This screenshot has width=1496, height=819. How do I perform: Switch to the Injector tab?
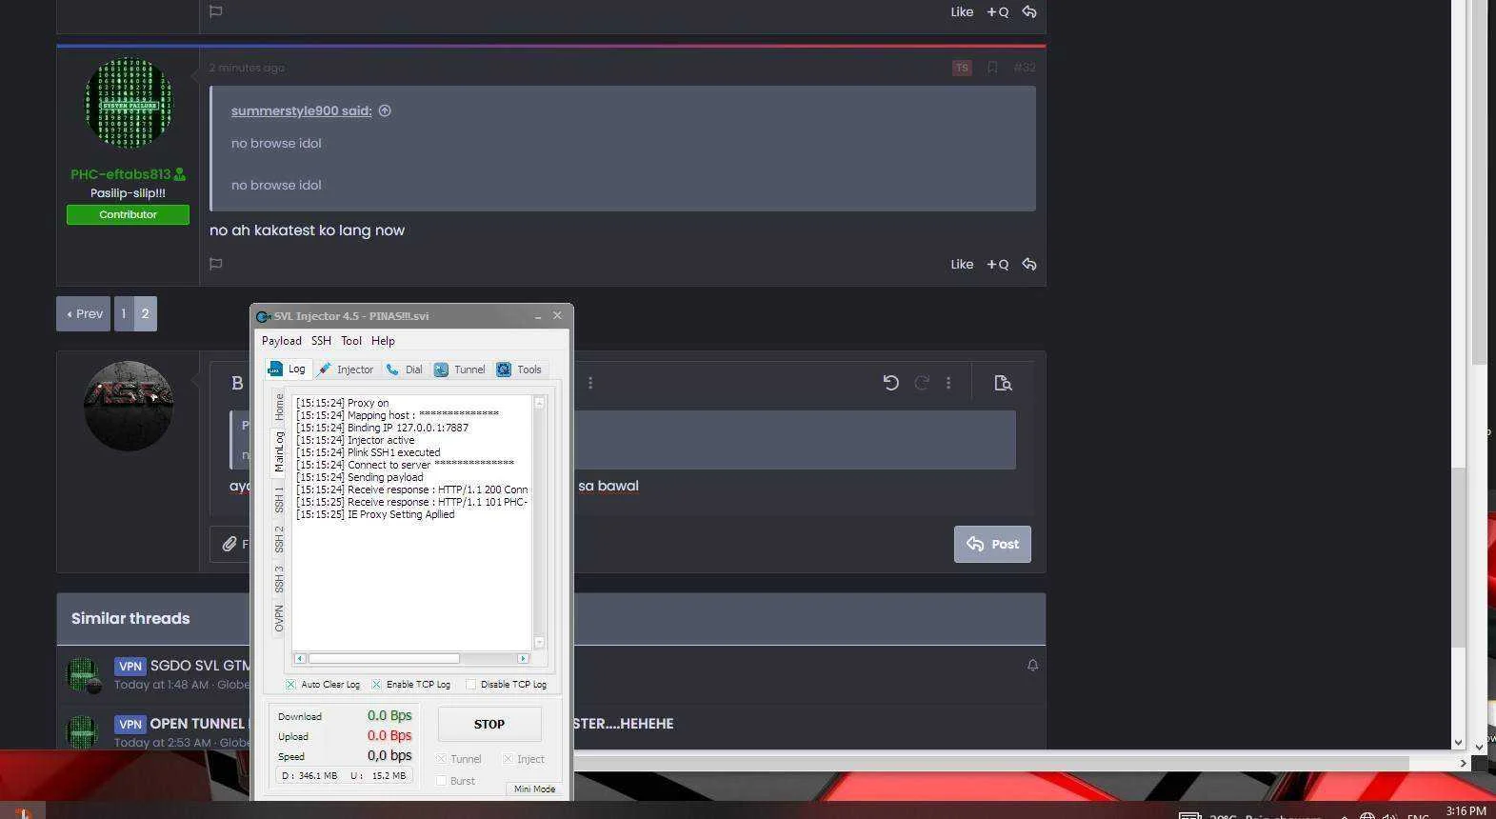pos(346,370)
